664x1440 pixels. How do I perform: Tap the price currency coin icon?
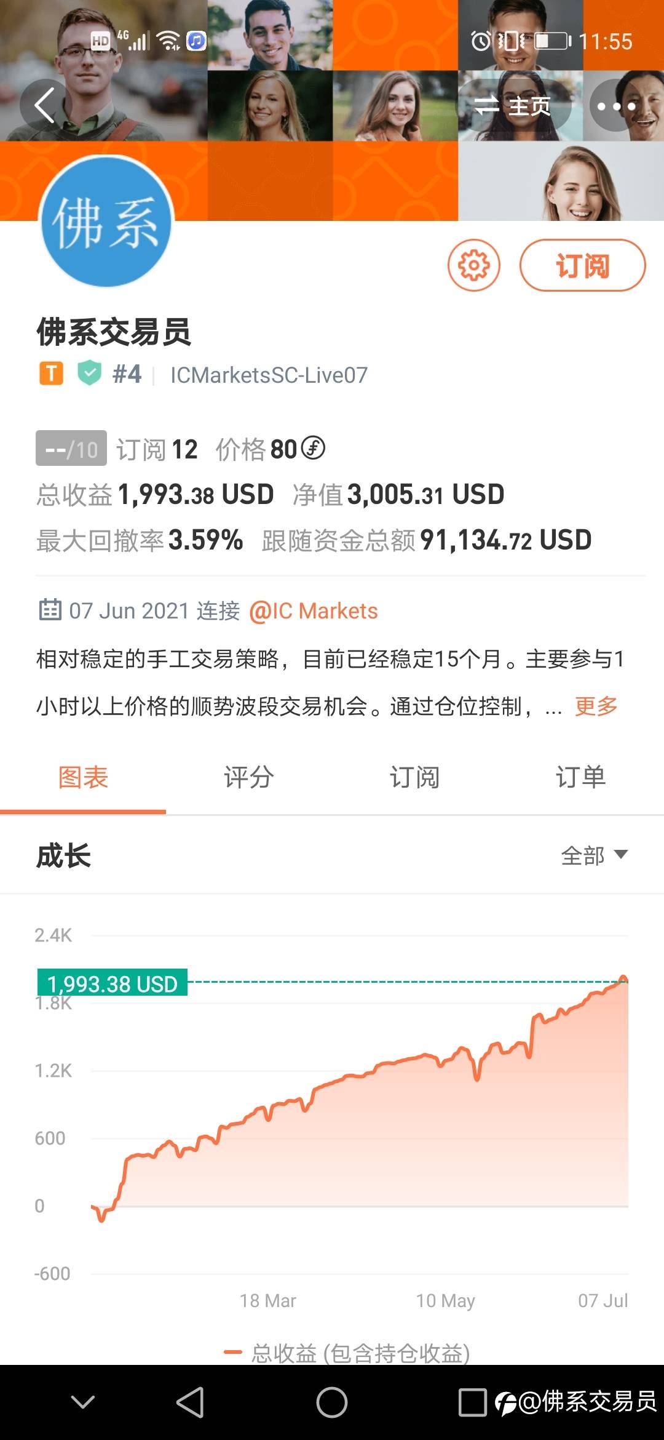[x=314, y=448]
